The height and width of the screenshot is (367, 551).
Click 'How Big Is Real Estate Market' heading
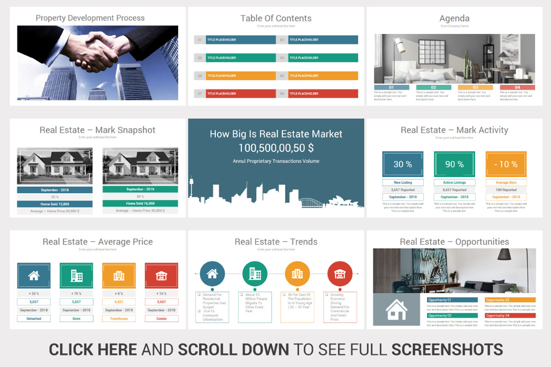[276, 134]
